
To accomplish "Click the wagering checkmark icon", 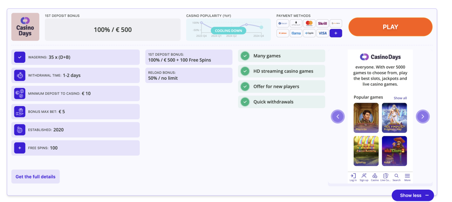I will pyautogui.click(x=20, y=57).
